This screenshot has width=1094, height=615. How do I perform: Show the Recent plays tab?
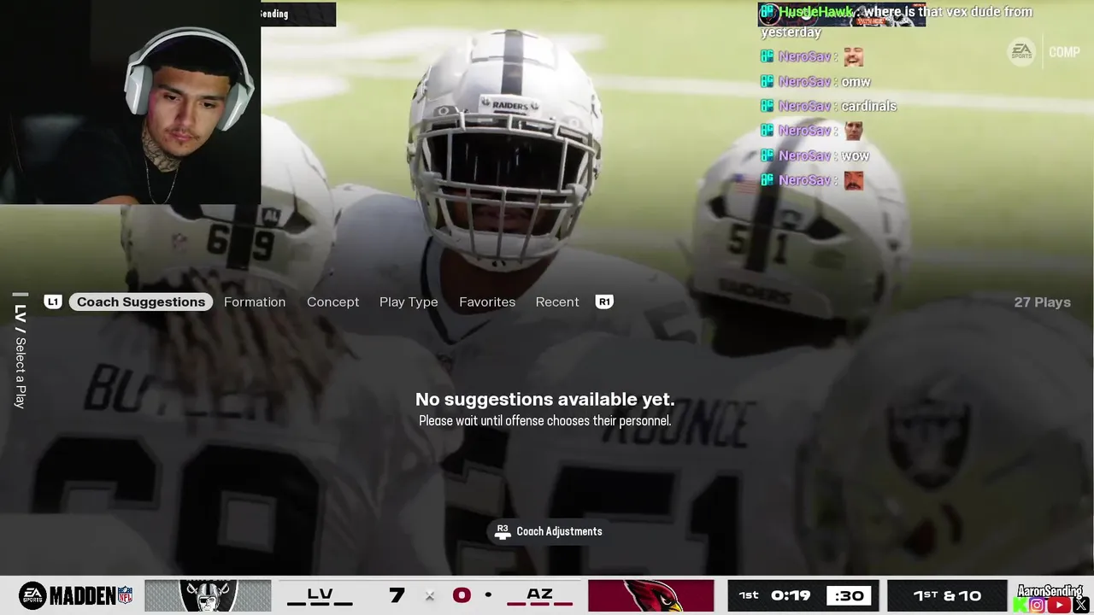(557, 302)
